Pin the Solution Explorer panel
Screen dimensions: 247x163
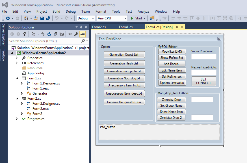tap(81, 27)
